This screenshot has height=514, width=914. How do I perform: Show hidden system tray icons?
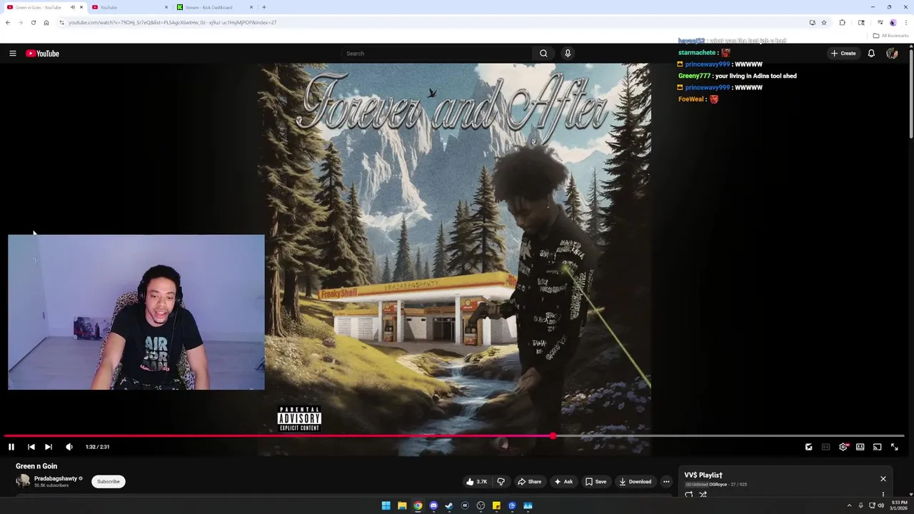coord(849,505)
